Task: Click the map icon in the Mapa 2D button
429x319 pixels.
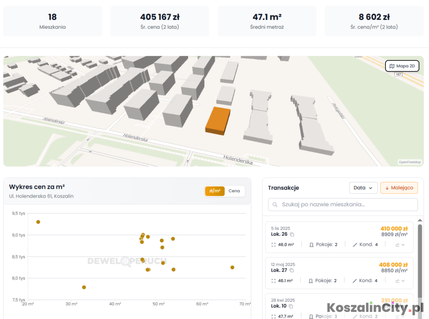Action: coord(392,66)
